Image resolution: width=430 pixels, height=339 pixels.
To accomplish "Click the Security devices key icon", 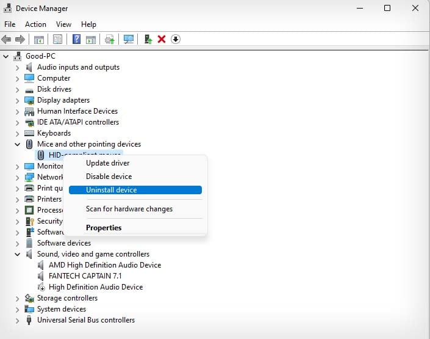I will point(29,221).
